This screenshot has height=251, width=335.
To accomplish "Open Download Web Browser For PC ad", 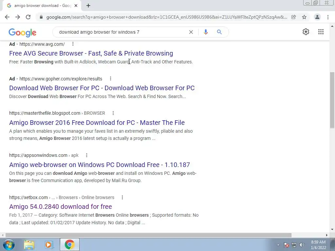I will [x=102, y=88].
